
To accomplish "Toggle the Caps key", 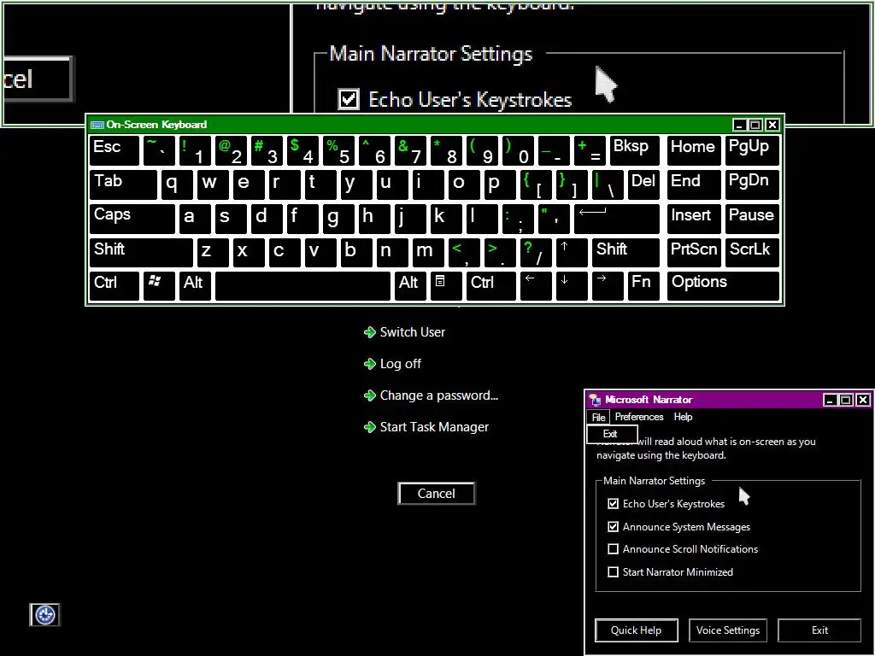I will pos(132,220).
